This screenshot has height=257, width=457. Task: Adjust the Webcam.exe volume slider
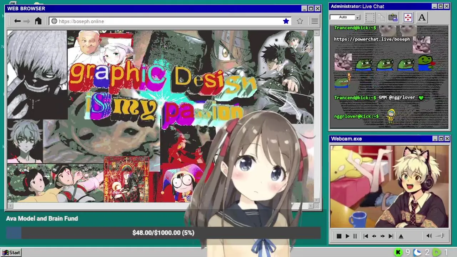click(440, 236)
